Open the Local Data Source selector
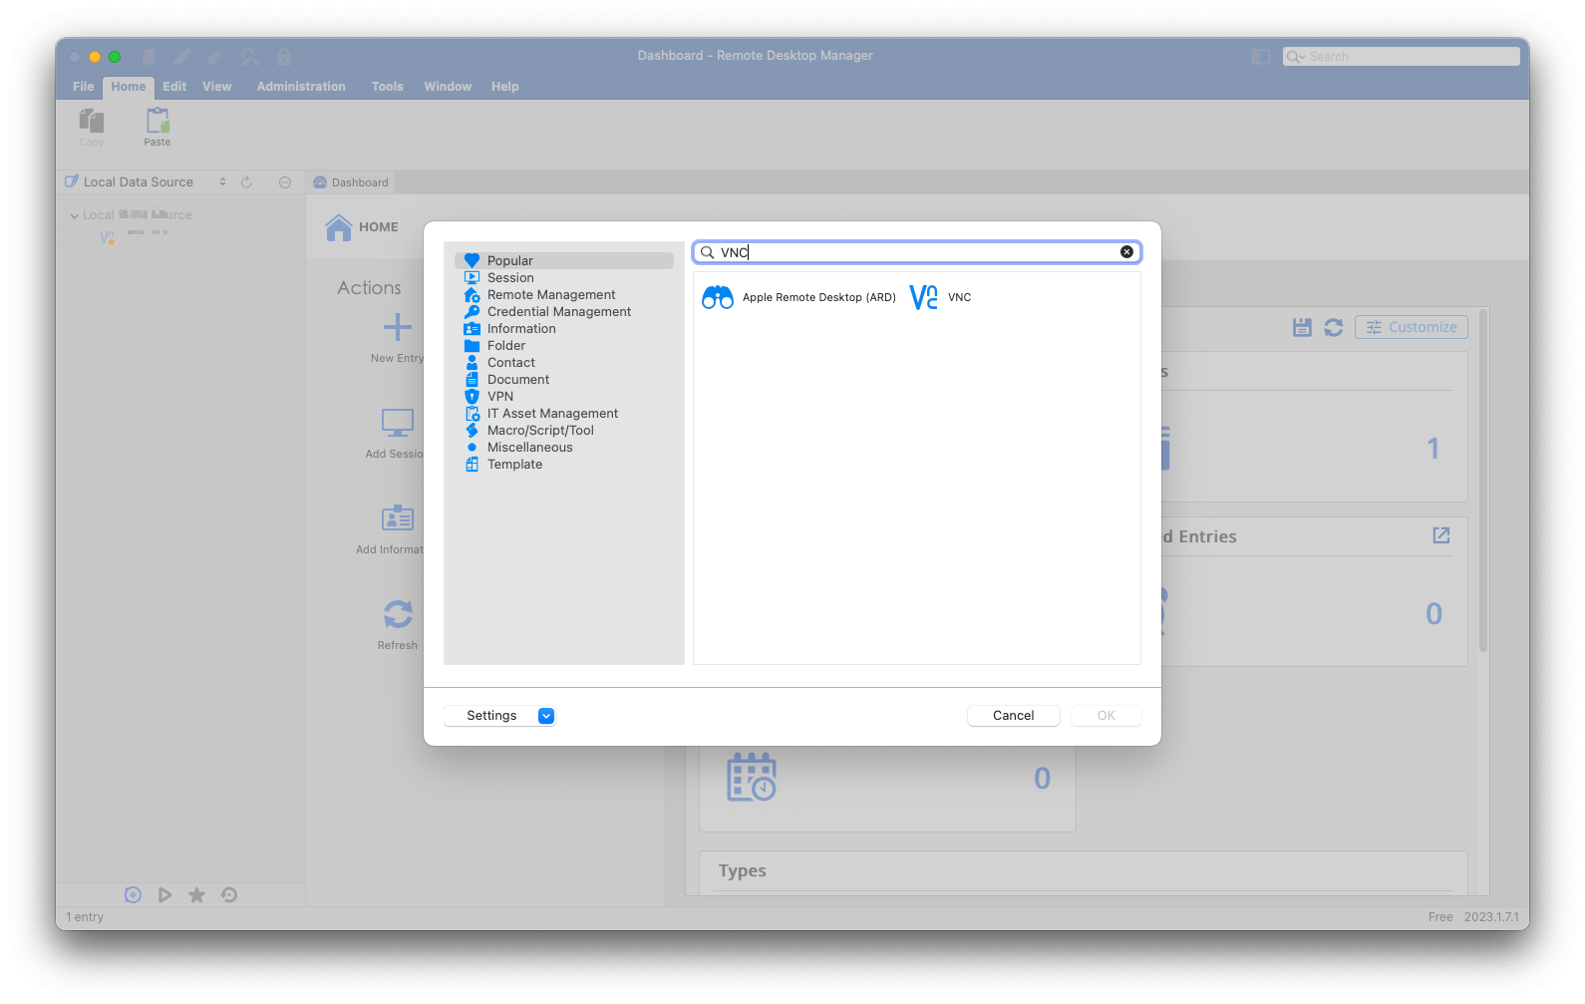Viewport: 1585px width, 1004px height. pyautogui.click(x=147, y=182)
